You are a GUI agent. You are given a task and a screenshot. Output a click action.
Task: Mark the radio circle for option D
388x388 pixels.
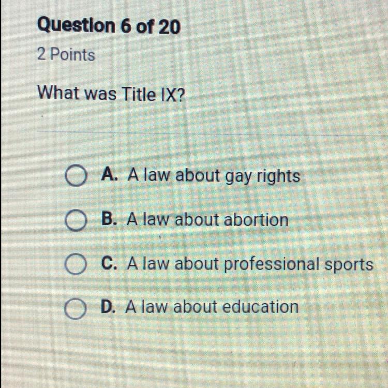(x=75, y=308)
